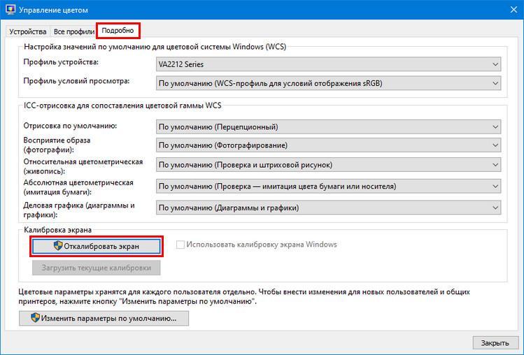Click the shield icon on Откалибровать экран

coord(58,245)
